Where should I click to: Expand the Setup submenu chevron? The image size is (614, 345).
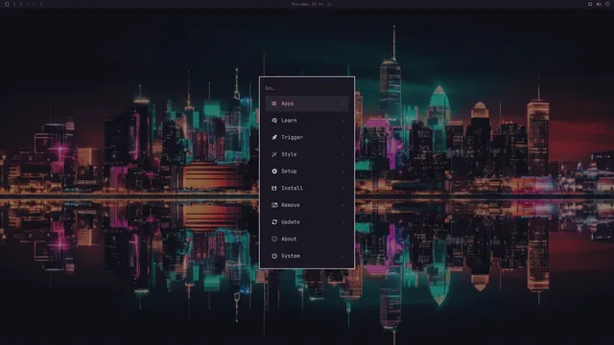[x=343, y=172]
